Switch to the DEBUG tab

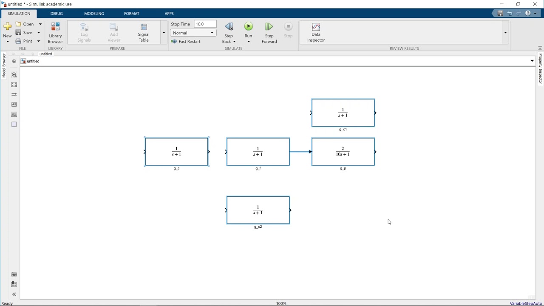[57, 14]
